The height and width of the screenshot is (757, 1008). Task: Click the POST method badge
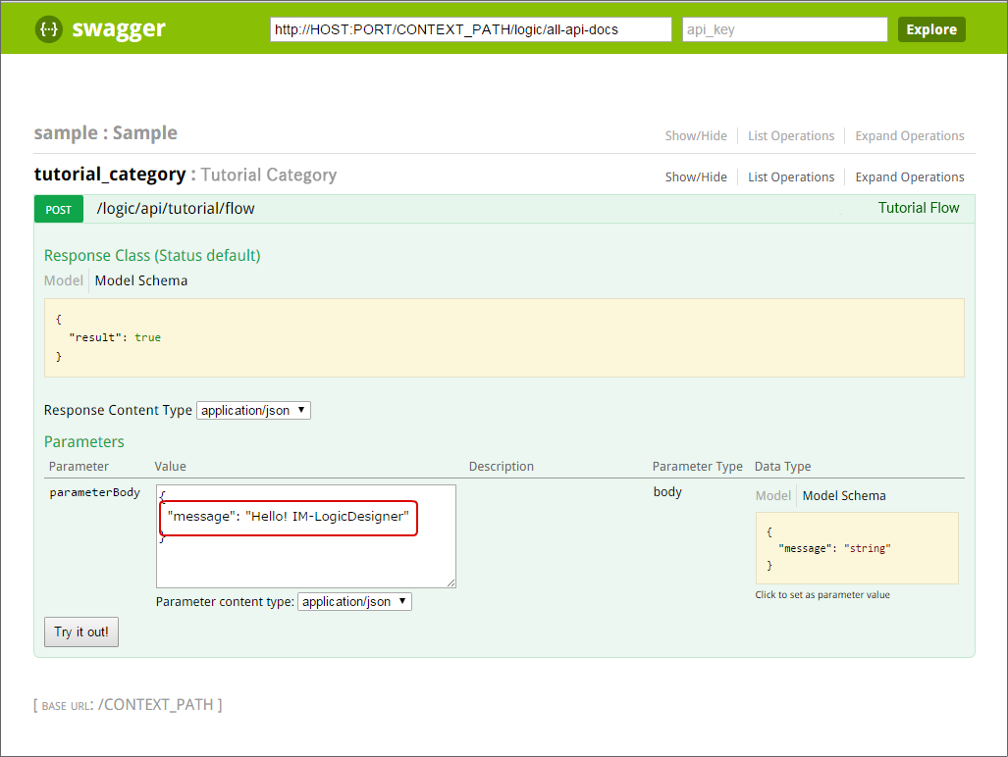[x=59, y=209]
